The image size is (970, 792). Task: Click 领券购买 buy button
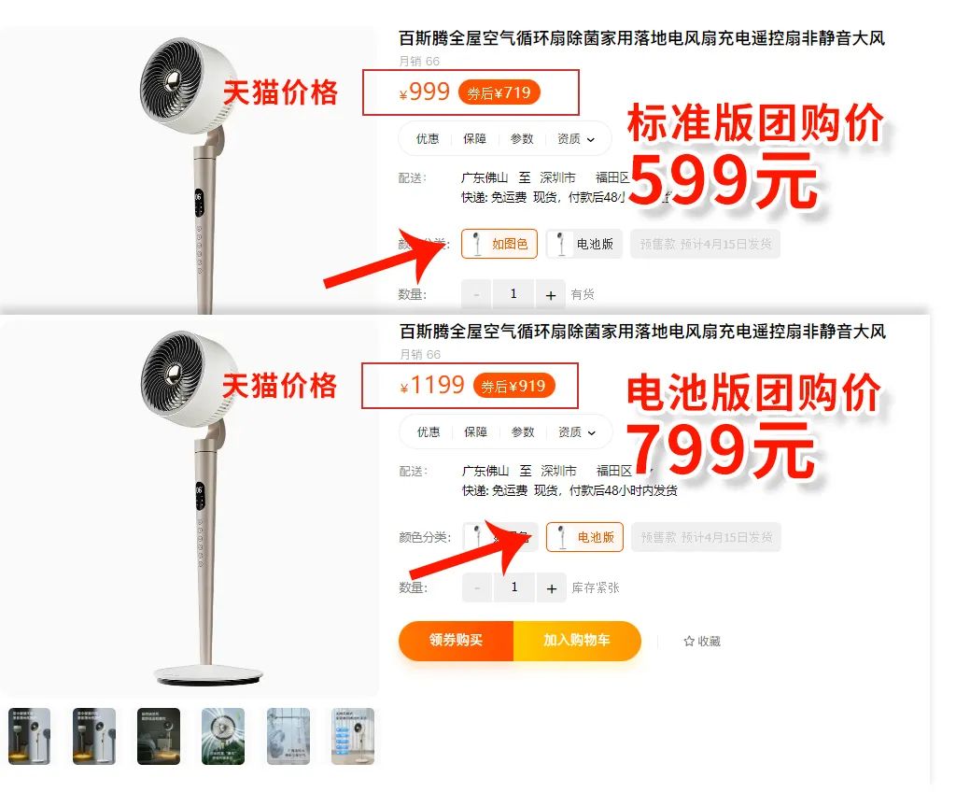coord(456,641)
